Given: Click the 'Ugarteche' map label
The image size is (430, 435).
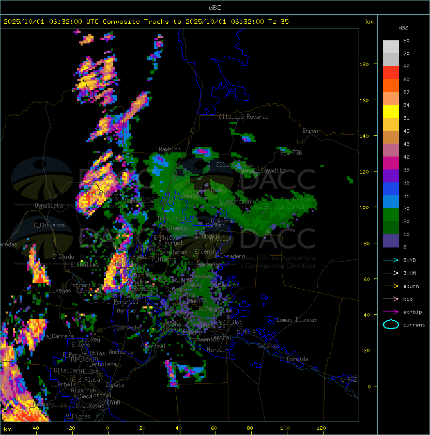Looking at the screenshot, I should tap(127, 328).
